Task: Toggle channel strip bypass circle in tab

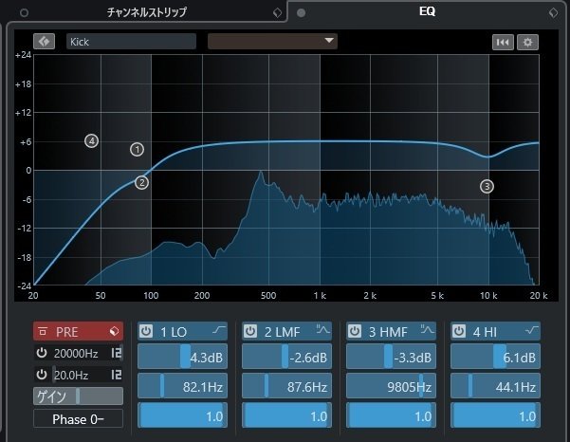Action: 24,13
